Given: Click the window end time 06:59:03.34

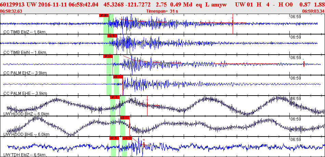Looking at the screenshot, I should pos(313,11).
